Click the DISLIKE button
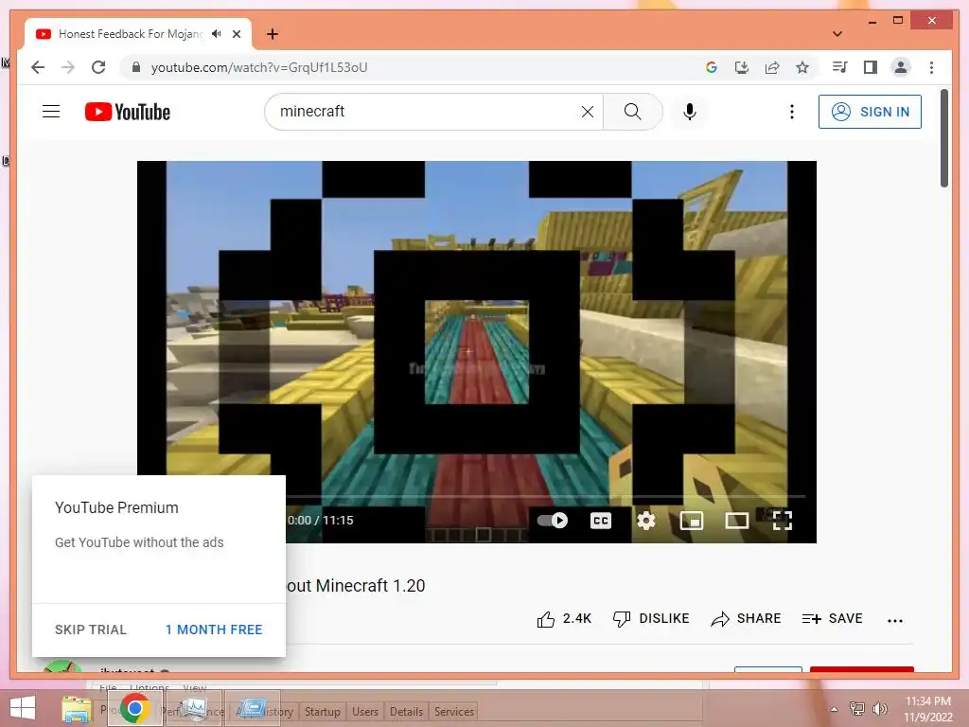The image size is (969, 727). coord(651,619)
